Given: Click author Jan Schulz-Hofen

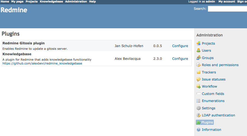Looking at the screenshot, I should tap(129, 46).
